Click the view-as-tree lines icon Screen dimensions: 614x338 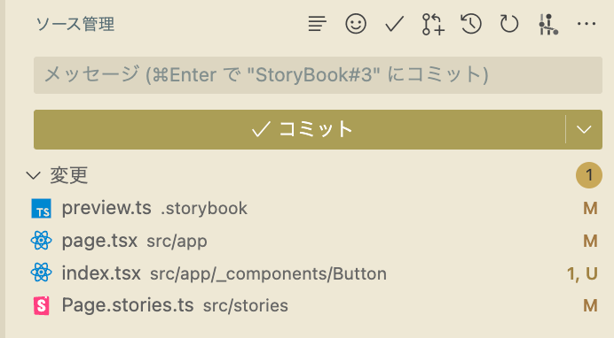(317, 24)
